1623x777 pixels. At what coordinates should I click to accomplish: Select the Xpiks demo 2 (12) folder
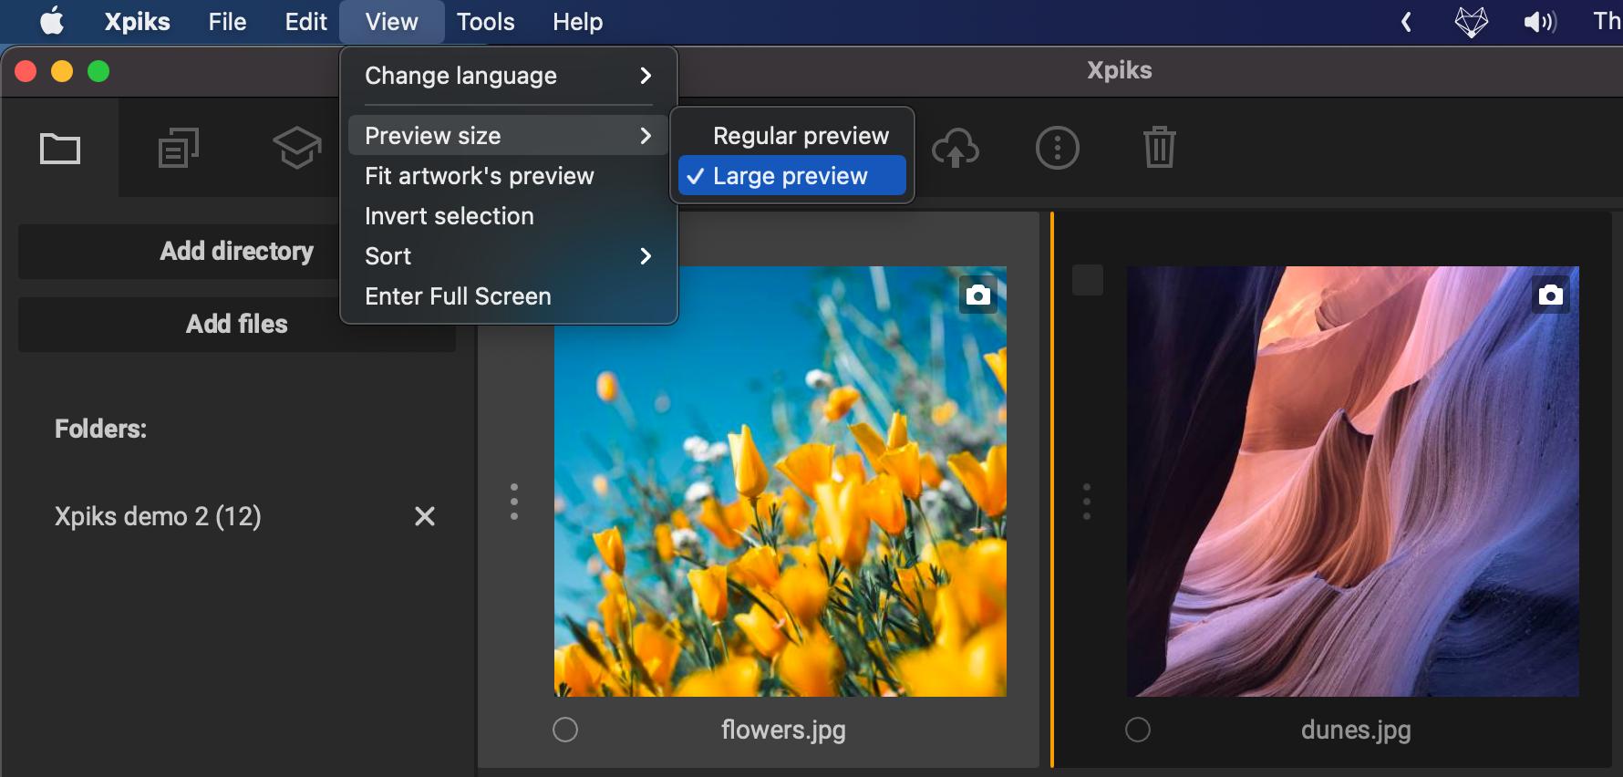[158, 516]
